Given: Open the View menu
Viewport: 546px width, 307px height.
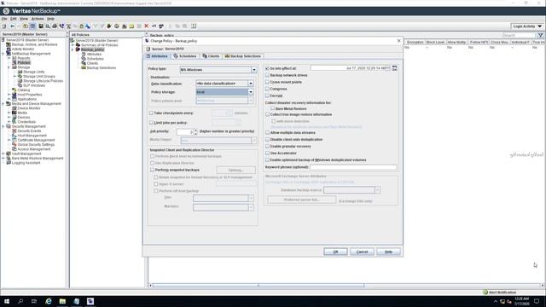Looking at the screenshot, I should point(24,19).
